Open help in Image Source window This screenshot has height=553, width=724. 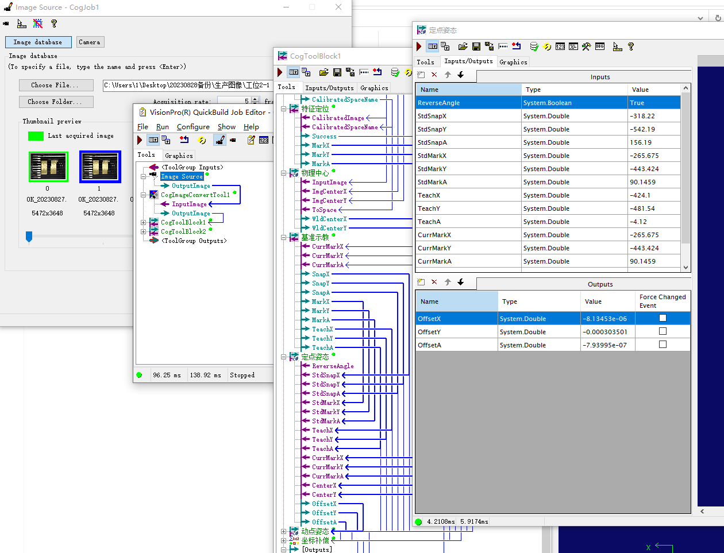pos(54,24)
